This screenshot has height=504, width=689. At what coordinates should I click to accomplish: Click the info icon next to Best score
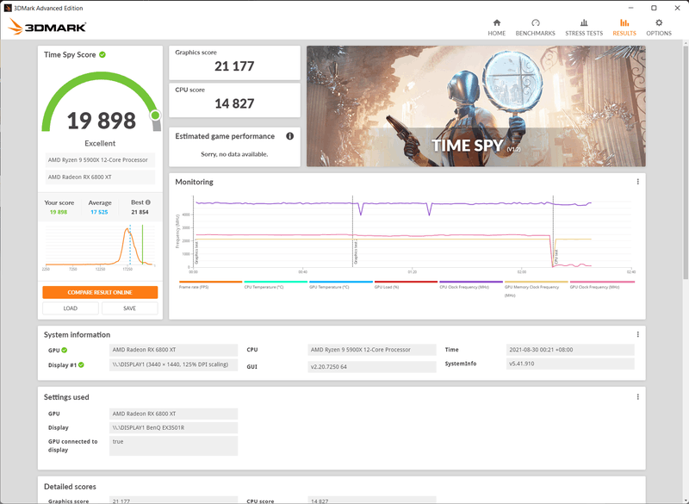[148, 202]
